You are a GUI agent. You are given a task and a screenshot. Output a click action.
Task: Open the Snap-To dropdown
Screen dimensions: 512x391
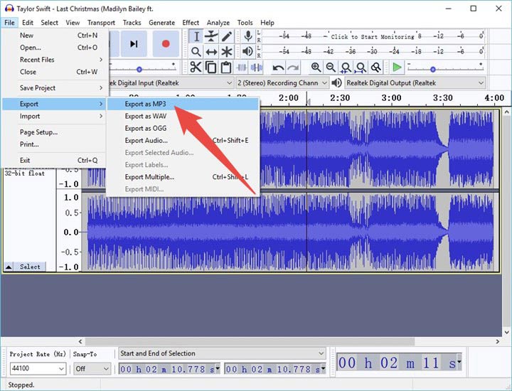pyautogui.click(x=106, y=369)
